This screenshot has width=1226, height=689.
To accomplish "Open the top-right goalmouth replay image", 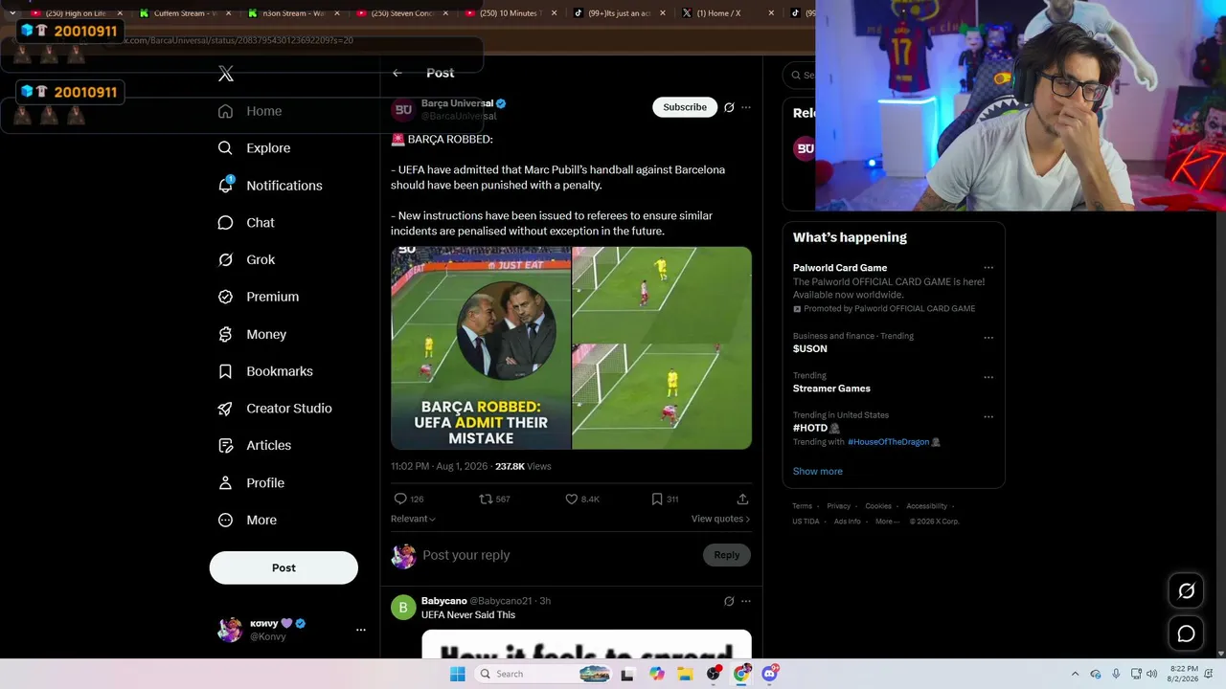I will tap(662, 294).
